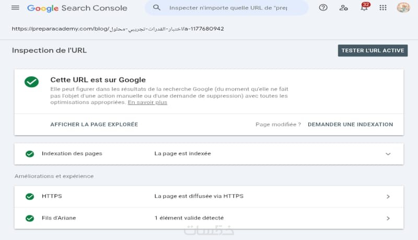418x240 pixels.
Task: Click green check next to HTTPS
Action: pyautogui.click(x=30, y=196)
